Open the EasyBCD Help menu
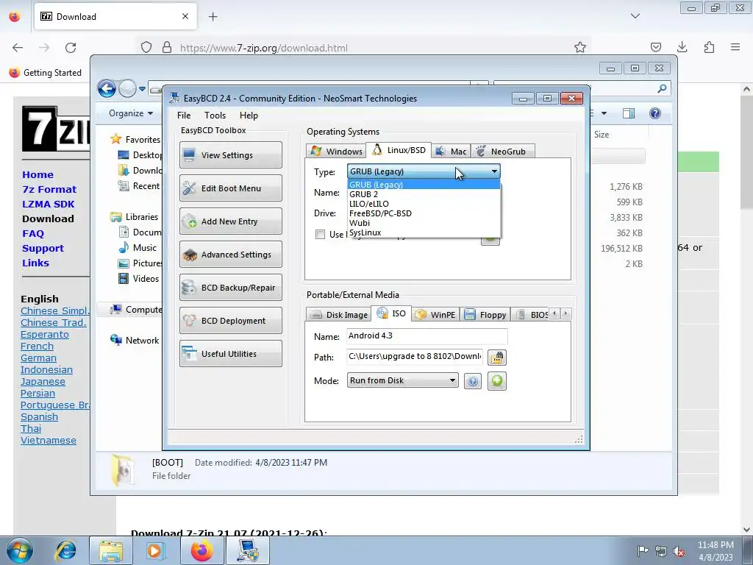Screen dimensions: 753x565 point(249,116)
